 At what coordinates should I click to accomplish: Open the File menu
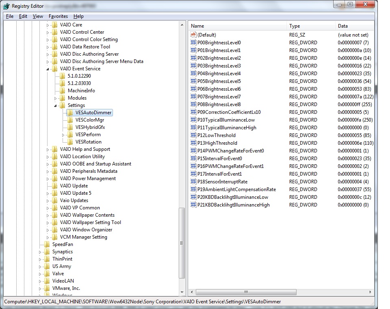(x=10, y=16)
